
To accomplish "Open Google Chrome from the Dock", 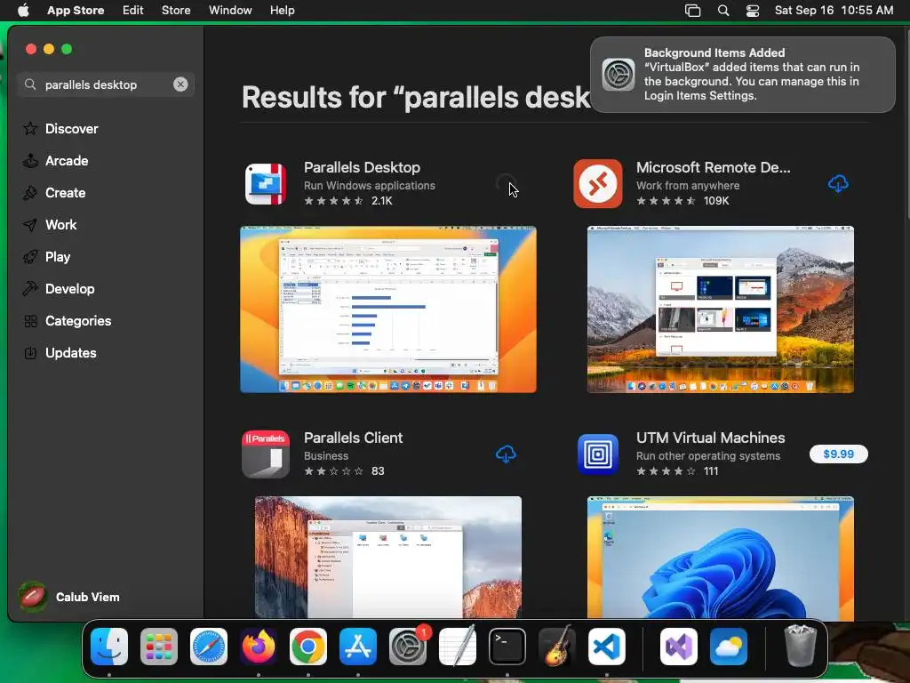I will 308,647.
